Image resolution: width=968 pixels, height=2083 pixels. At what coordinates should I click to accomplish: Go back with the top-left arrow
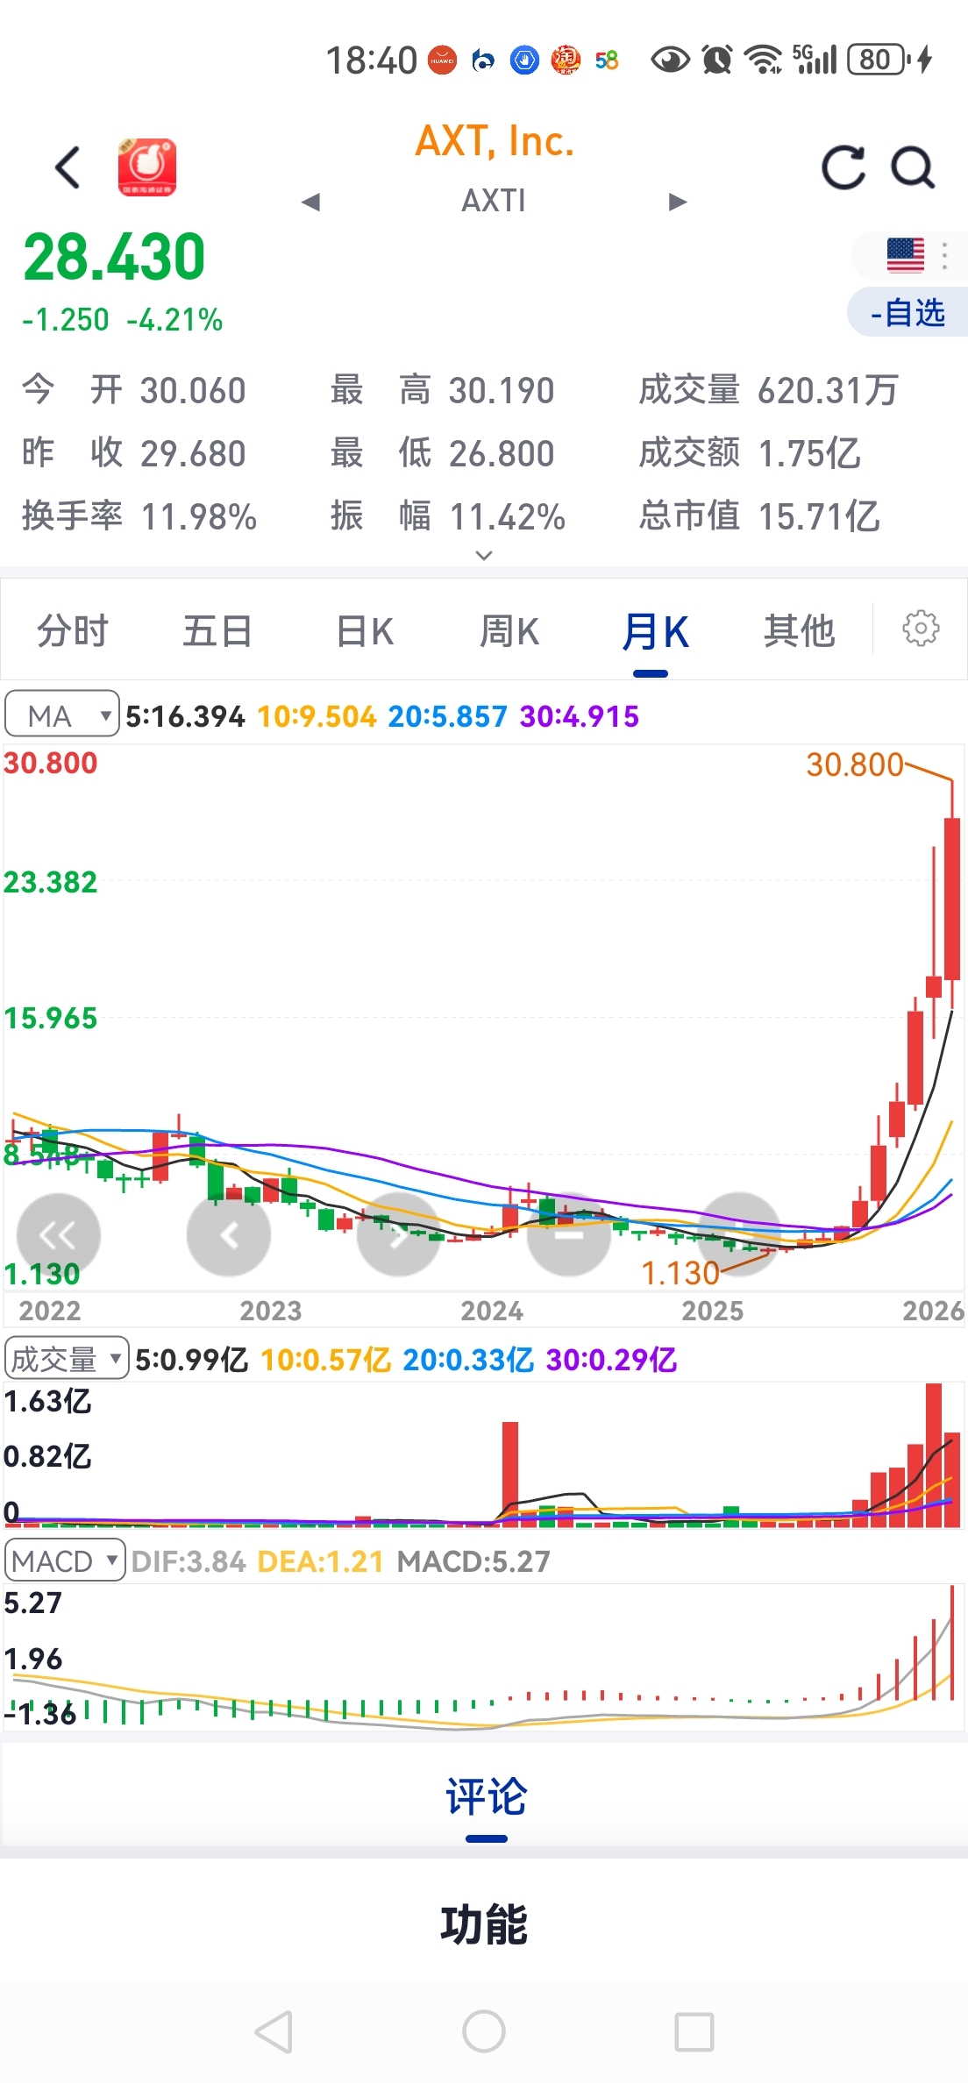(x=68, y=167)
